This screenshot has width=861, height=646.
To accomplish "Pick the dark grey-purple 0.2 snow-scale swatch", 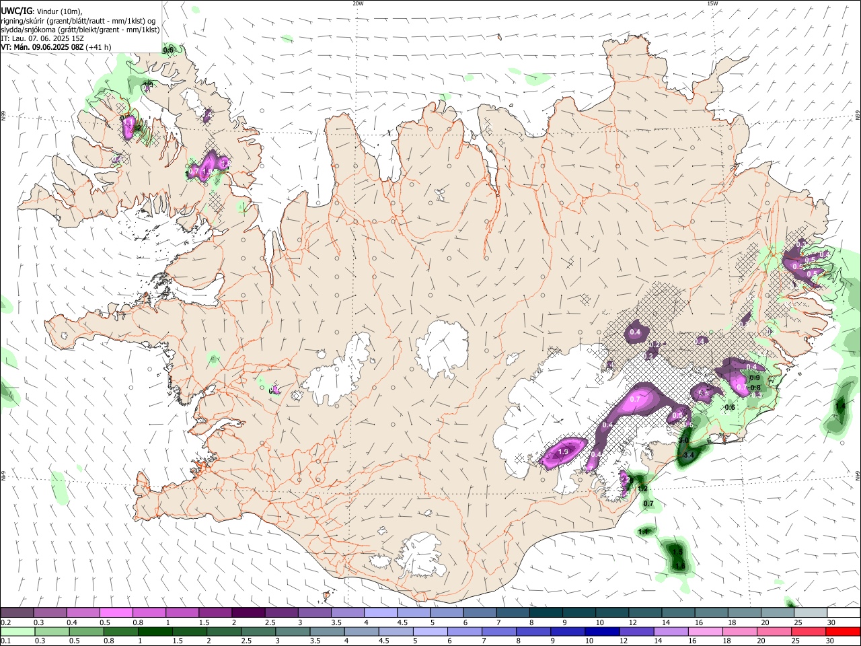I will point(17,612).
